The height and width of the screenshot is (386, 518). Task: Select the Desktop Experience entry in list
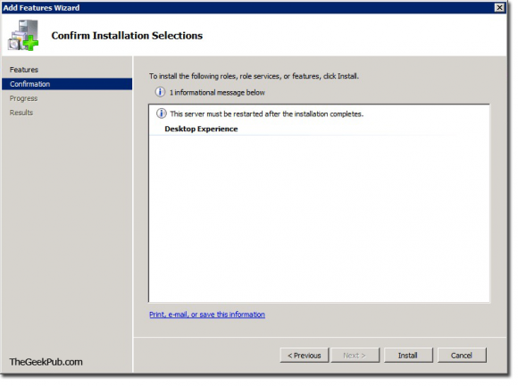pyautogui.click(x=201, y=129)
